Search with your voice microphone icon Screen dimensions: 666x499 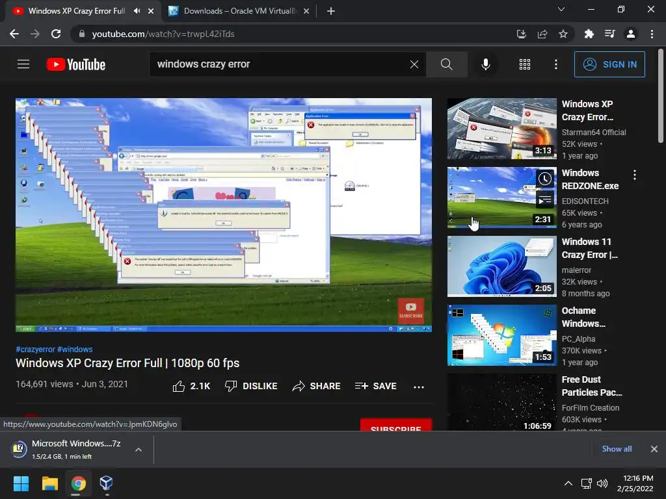[x=485, y=64]
